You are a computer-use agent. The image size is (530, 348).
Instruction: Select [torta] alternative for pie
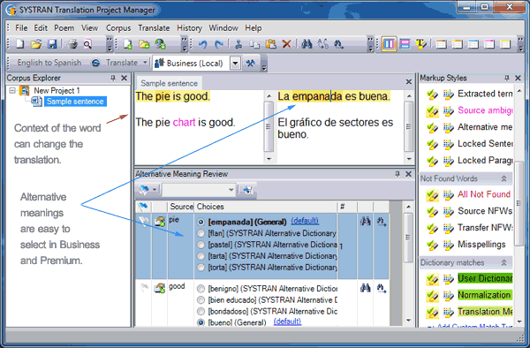pos(201,268)
